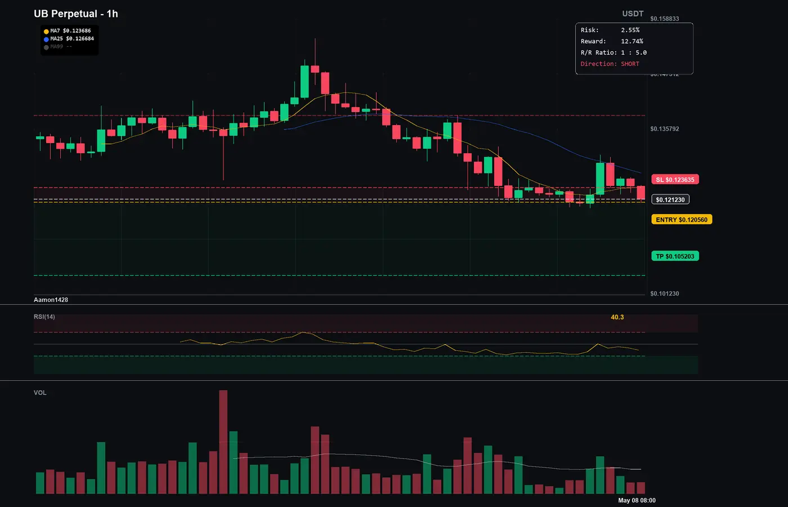This screenshot has width=788, height=507.
Task: Click the $0.101230 price axis label
Action: coord(665,293)
